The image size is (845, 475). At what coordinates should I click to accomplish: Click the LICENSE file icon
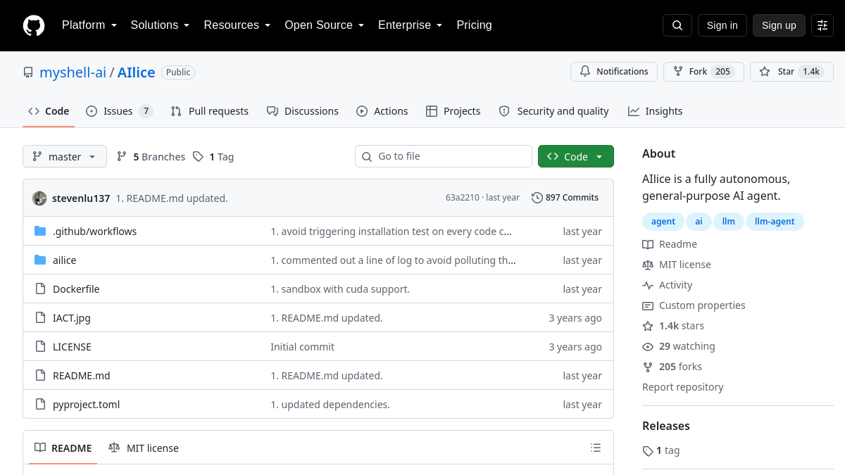coord(40,346)
